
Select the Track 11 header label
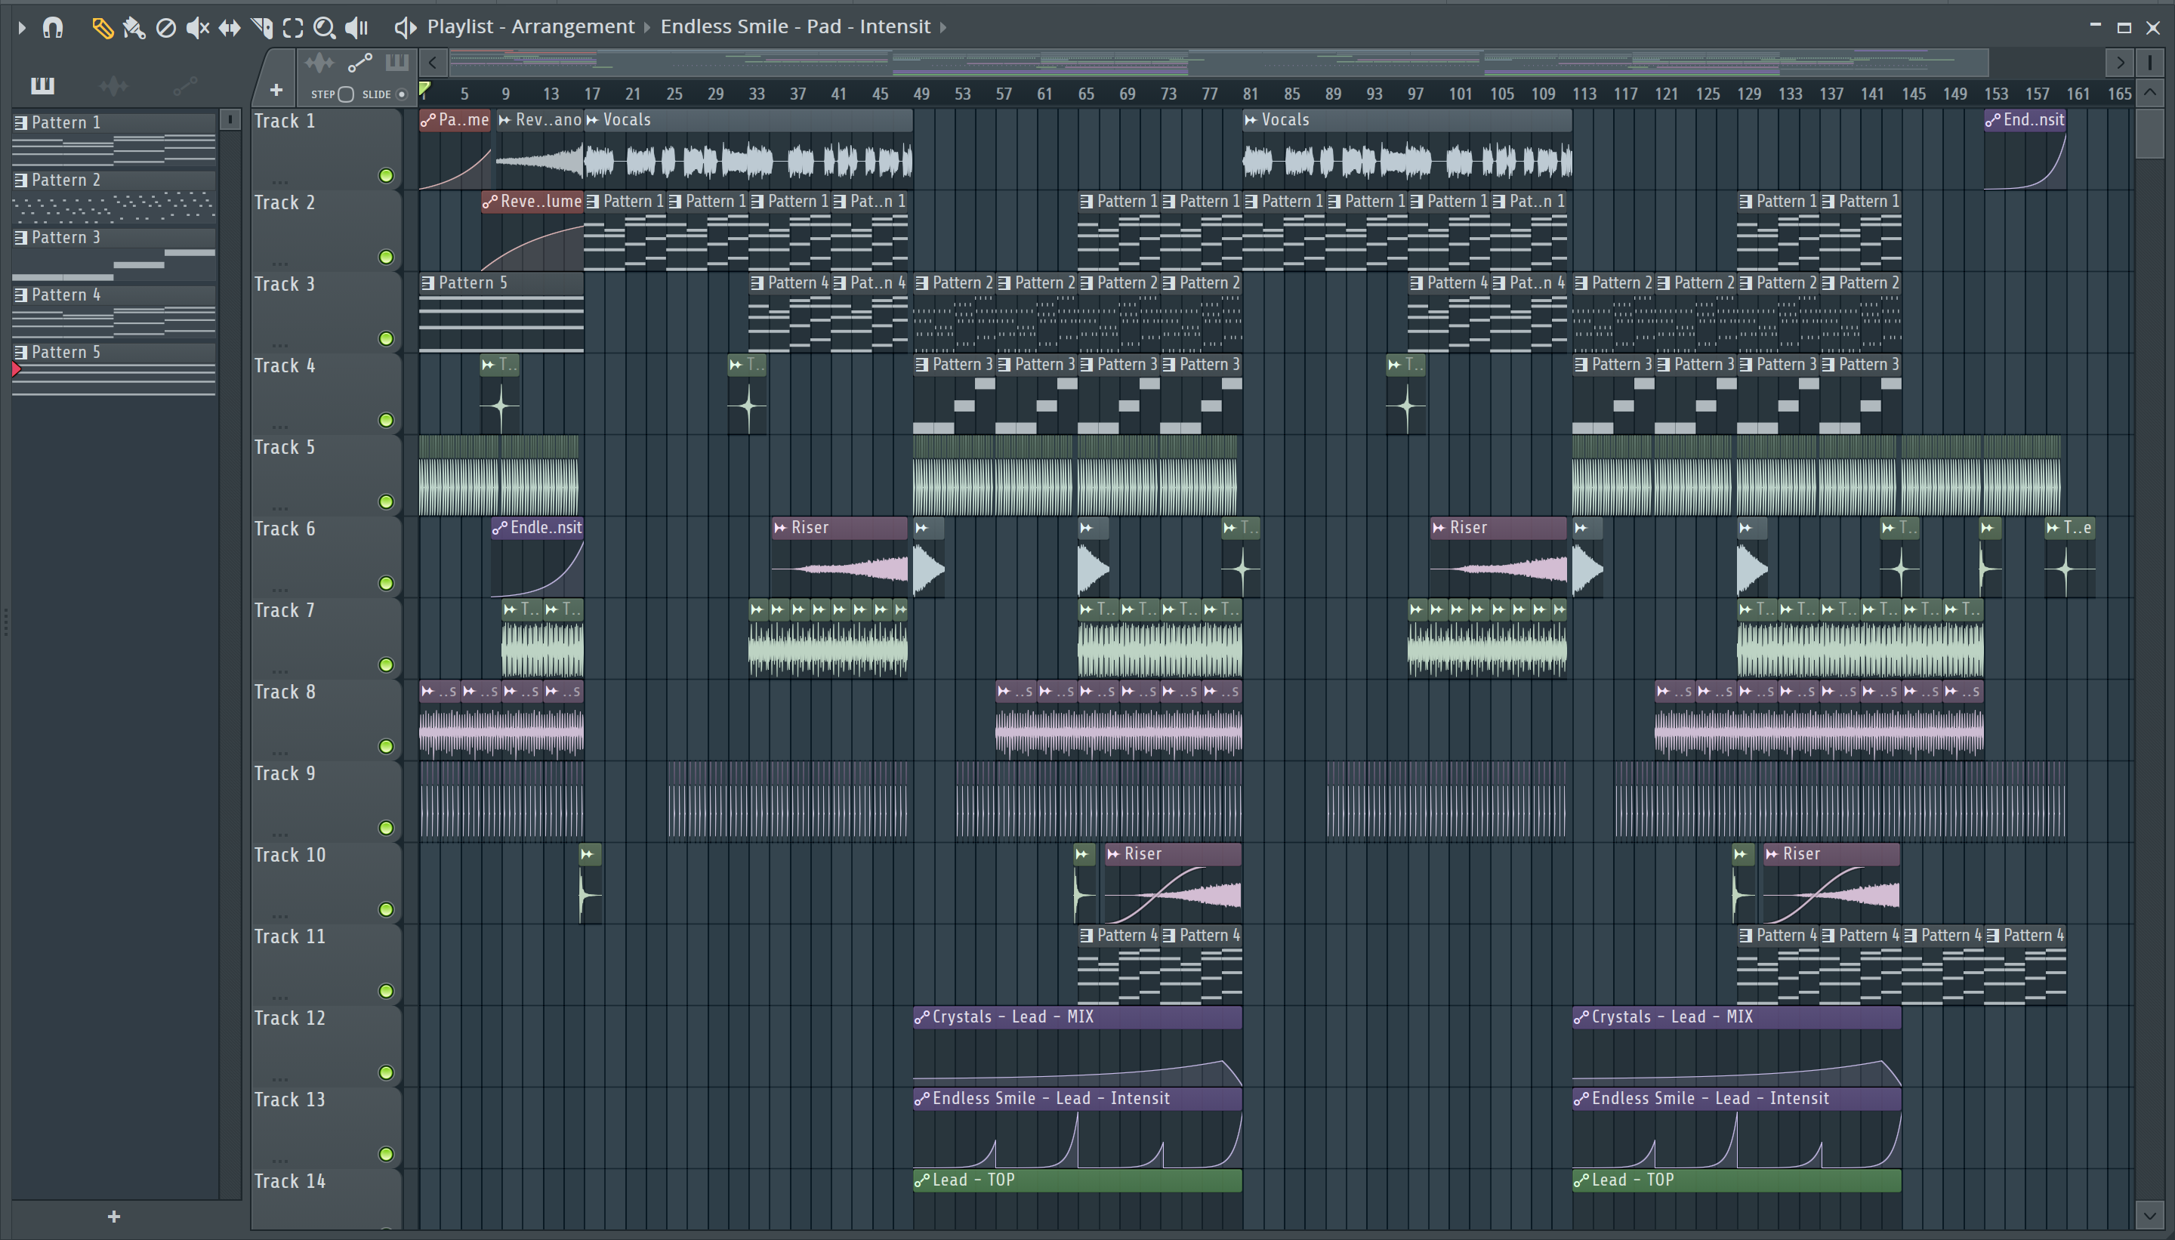coord(289,937)
